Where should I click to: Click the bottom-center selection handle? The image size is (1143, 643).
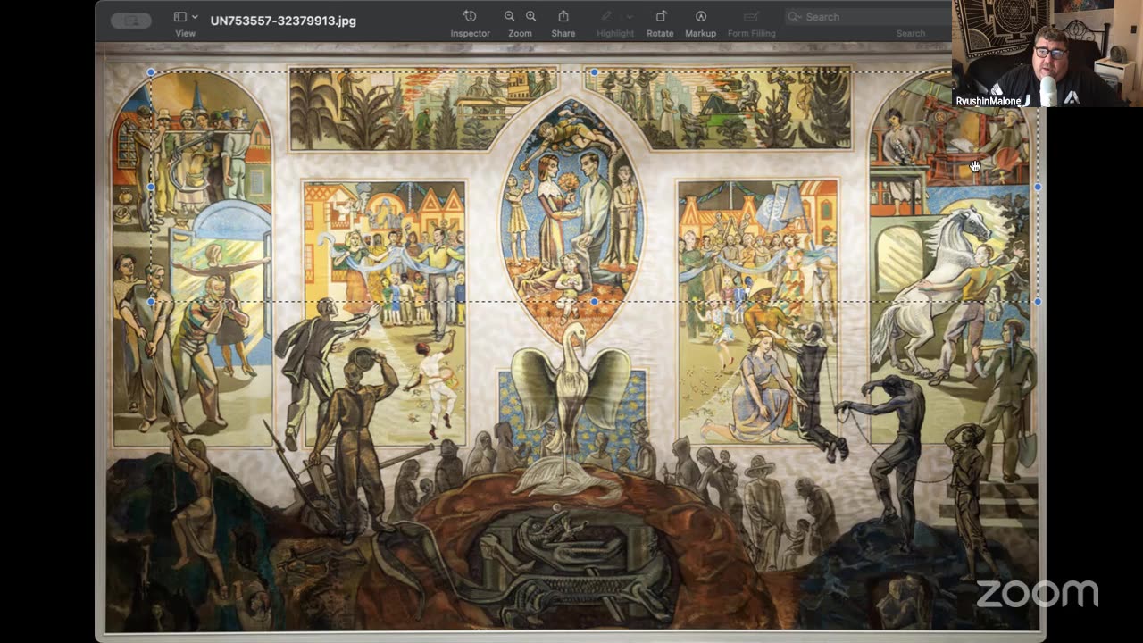tap(594, 302)
